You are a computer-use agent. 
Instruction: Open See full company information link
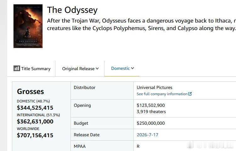[162, 94]
